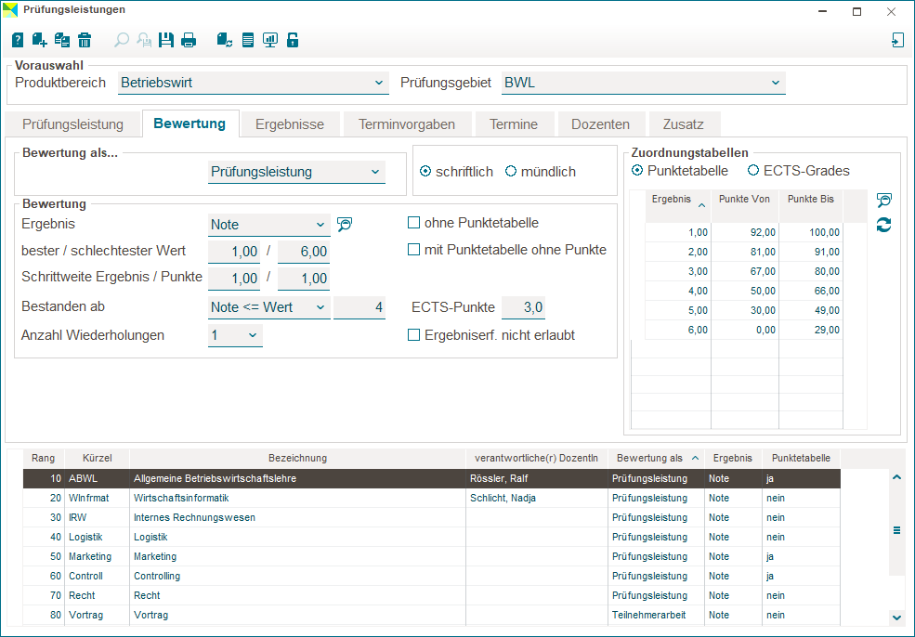
Task: Create a new record with the add icon
Action: coord(40,40)
